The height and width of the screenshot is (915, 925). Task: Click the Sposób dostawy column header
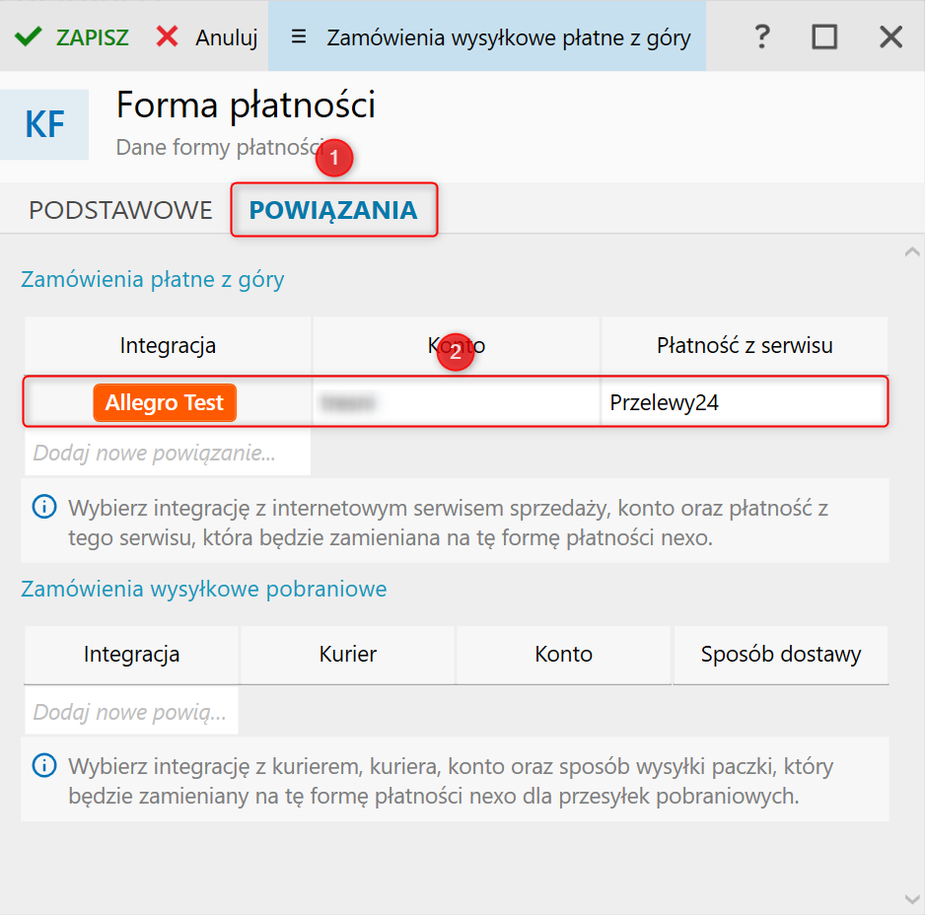pyautogui.click(x=780, y=654)
